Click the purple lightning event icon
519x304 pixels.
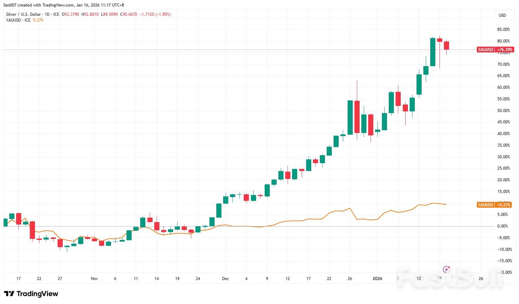tap(446, 269)
